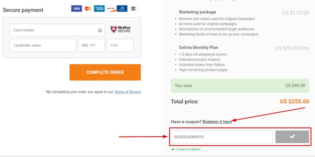Image resolution: width=315 pixels, height=157 pixels.
Task: Click the Redeem it here link
Action: (217, 122)
